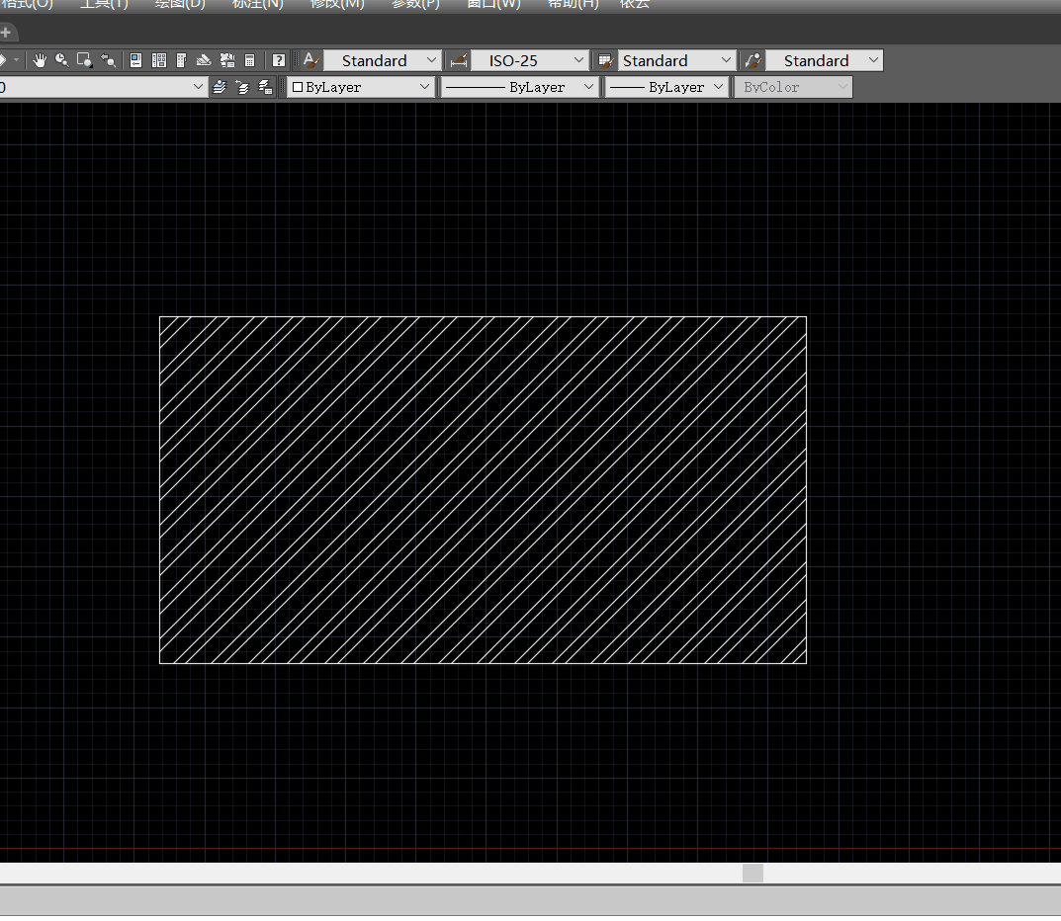Open the 工具(T) menu
The height and width of the screenshot is (921, 1061).
pos(104,3)
